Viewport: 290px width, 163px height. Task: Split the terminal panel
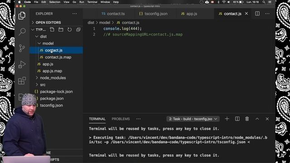coord(237,119)
